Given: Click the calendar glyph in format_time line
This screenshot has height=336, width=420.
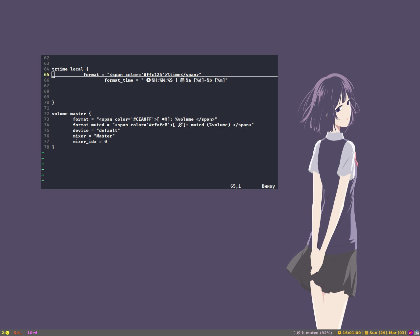Looking at the screenshot, I should tap(182, 80).
